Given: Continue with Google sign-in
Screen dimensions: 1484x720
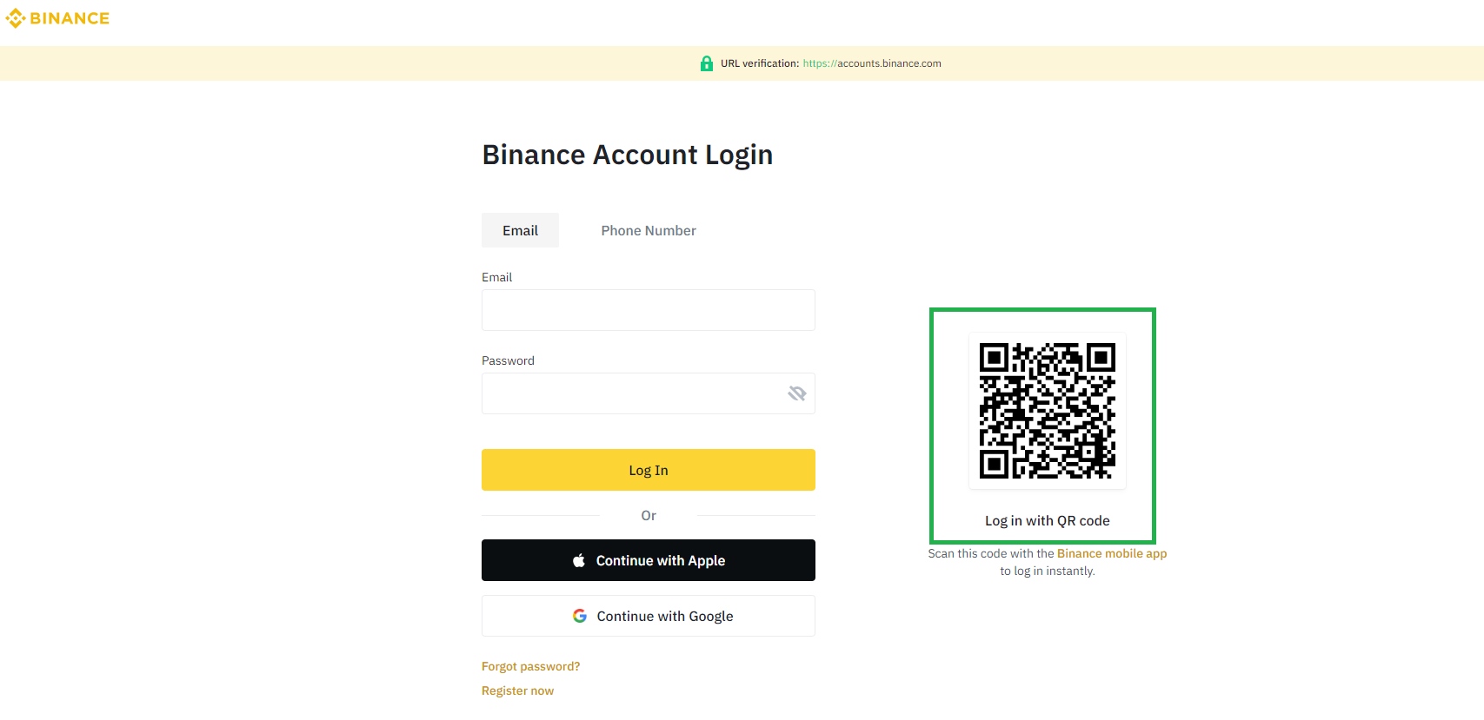Looking at the screenshot, I should coord(649,616).
